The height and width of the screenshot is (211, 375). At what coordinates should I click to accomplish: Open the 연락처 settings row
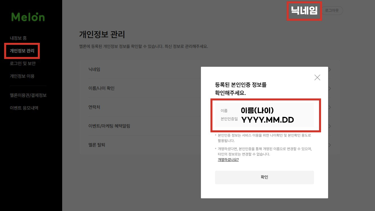tap(94, 107)
